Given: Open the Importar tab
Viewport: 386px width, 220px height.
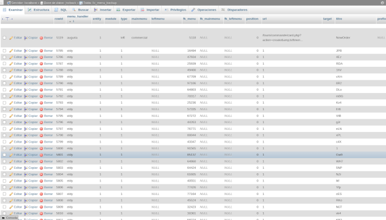Looking at the screenshot, I should coord(150,10).
